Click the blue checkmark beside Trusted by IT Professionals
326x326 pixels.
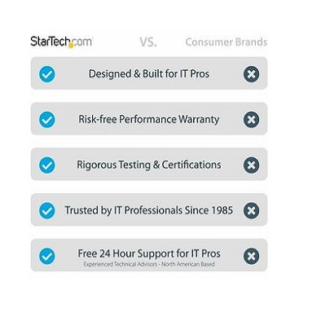coord(47,210)
